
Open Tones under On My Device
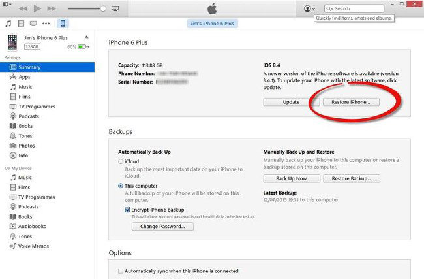click(x=48, y=236)
